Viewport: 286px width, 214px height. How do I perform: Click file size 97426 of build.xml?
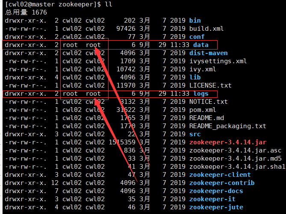(126, 29)
